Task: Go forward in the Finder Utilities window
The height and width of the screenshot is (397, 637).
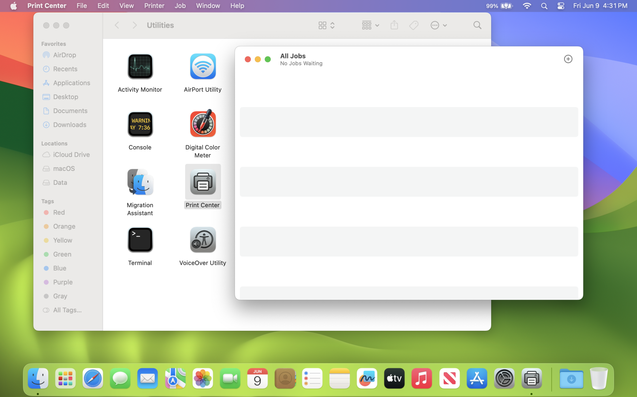Action: [x=134, y=25]
